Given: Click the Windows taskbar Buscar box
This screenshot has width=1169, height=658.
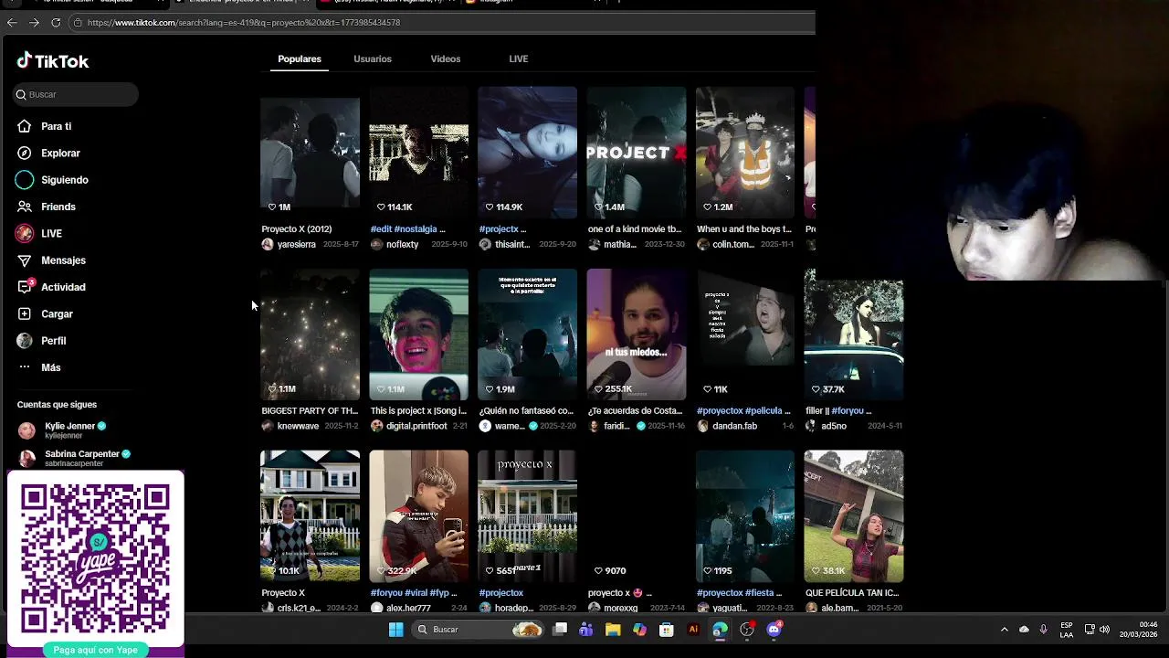Looking at the screenshot, I should [477, 630].
